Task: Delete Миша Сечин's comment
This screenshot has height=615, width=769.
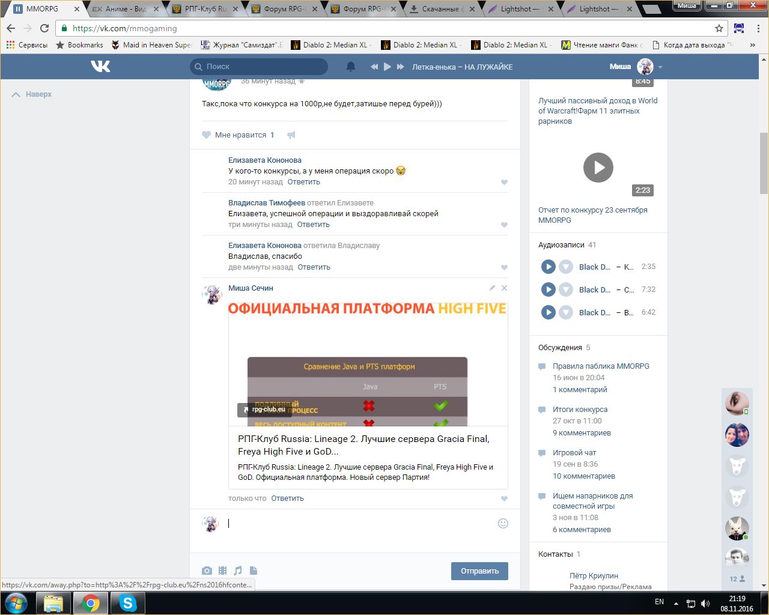Action: [x=504, y=288]
